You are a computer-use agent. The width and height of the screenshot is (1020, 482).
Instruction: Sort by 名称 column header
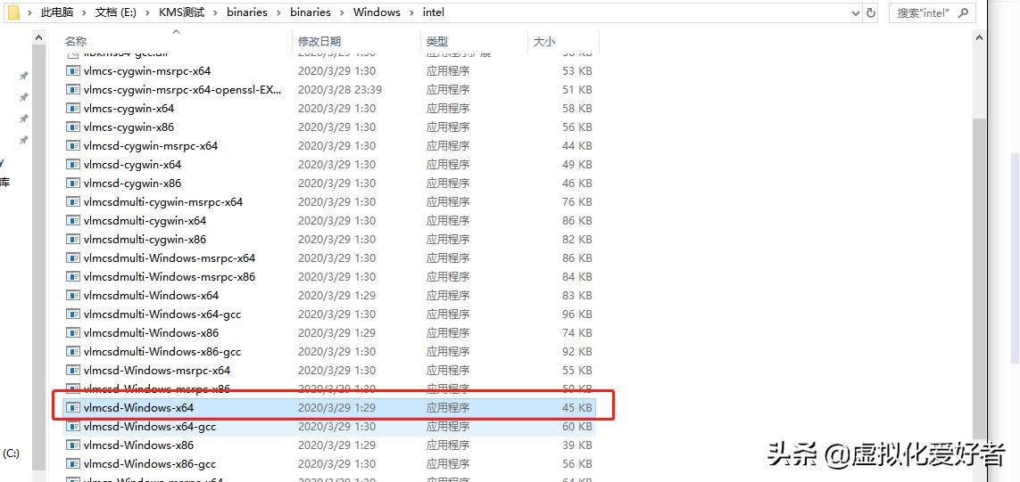coord(76,42)
